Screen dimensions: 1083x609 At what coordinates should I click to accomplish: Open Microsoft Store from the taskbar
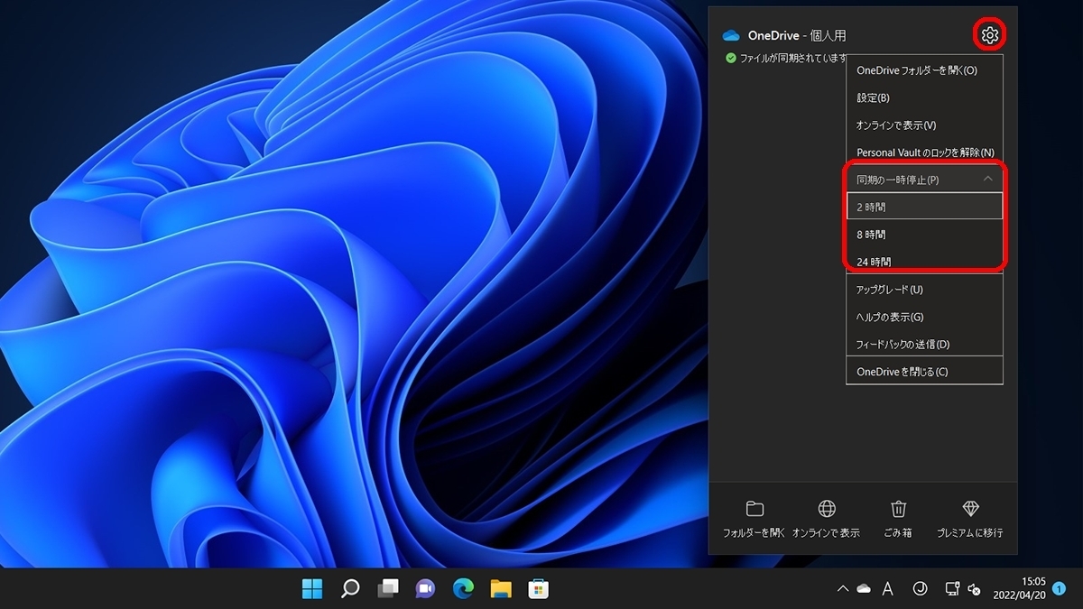pos(539,589)
